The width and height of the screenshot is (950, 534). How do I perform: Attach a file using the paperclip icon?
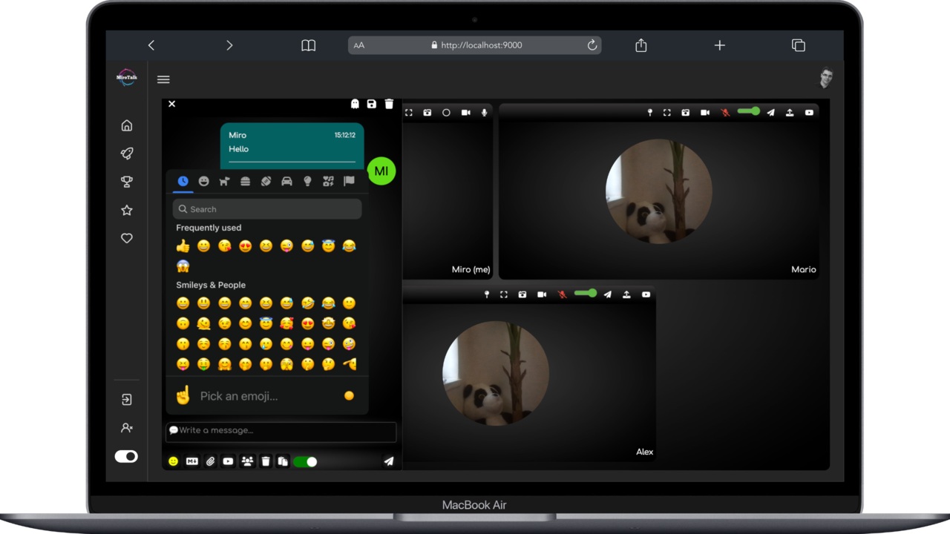pos(210,461)
